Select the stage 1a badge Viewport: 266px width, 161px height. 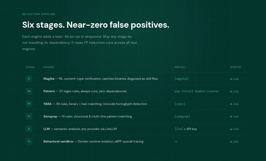tap(29, 91)
